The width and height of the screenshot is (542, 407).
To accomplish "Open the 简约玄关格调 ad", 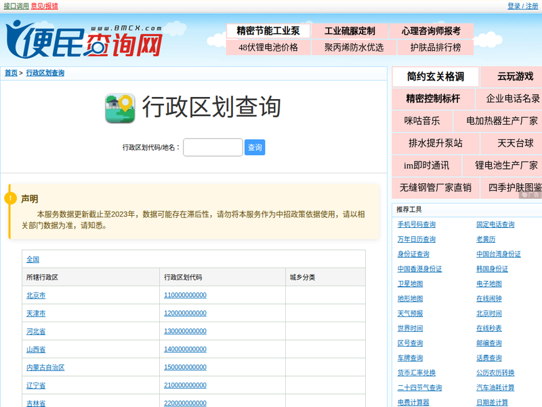I will [x=436, y=77].
